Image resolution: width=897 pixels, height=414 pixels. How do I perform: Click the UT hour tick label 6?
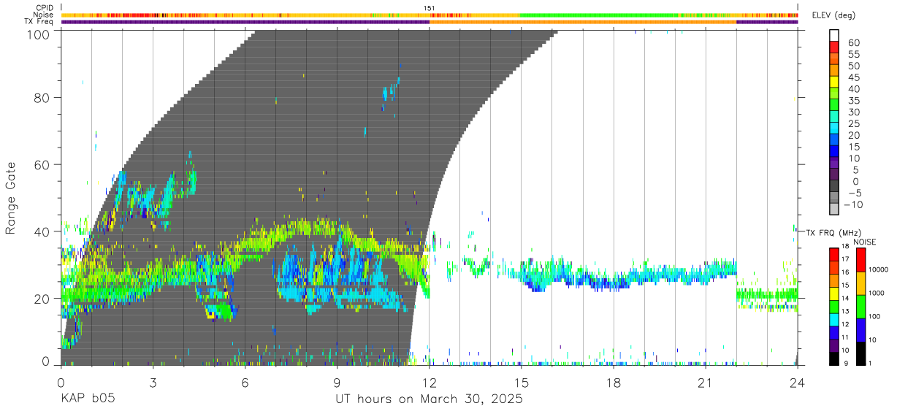[245, 382]
